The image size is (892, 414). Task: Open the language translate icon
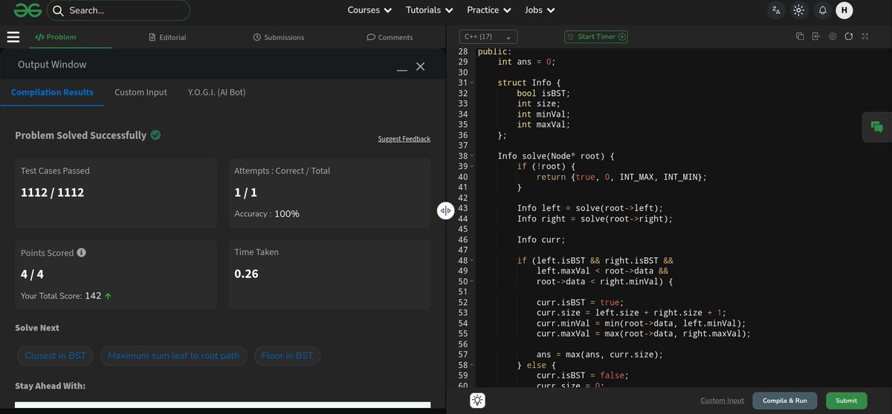(776, 10)
